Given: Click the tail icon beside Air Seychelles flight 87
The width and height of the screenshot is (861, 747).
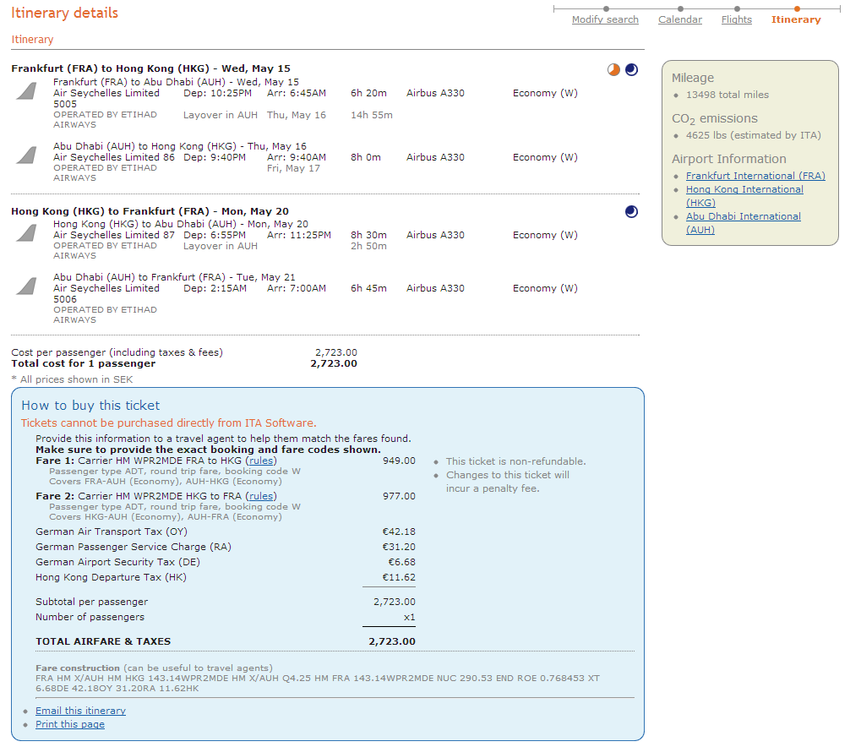Looking at the screenshot, I should coord(27,232).
